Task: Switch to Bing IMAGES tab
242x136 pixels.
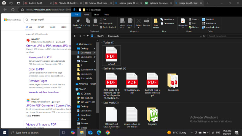Action: pos(52,27)
